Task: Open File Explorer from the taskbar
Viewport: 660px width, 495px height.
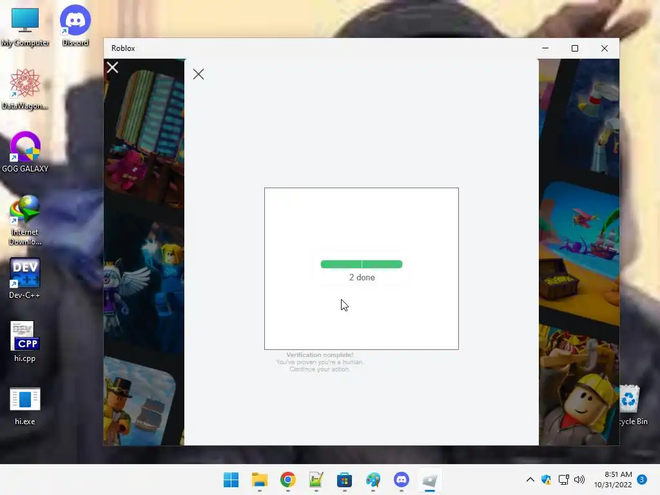Action: (x=260, y=480)
